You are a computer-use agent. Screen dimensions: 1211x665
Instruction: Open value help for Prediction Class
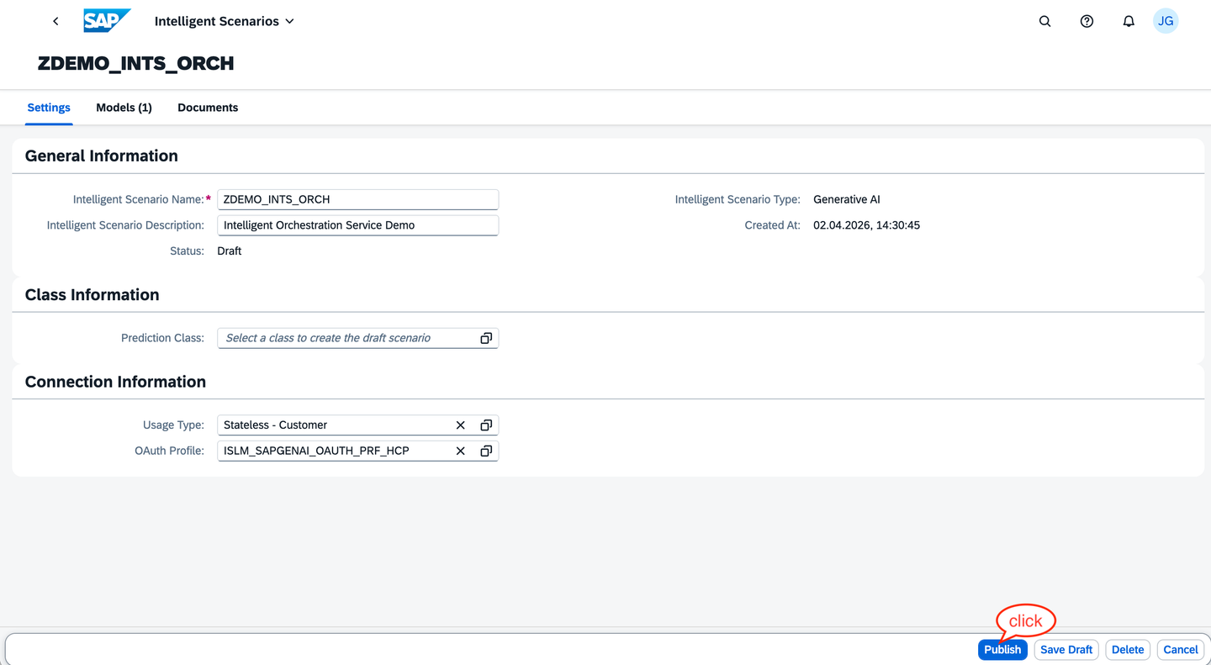point(486,338)
